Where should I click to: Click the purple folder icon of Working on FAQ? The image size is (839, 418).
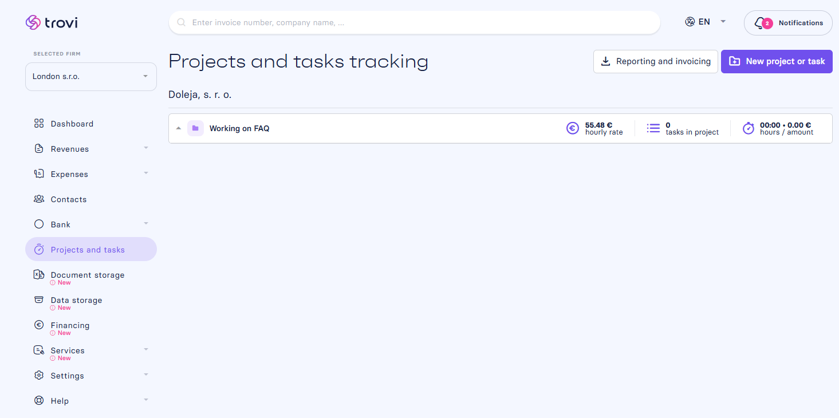coord(195,128)
